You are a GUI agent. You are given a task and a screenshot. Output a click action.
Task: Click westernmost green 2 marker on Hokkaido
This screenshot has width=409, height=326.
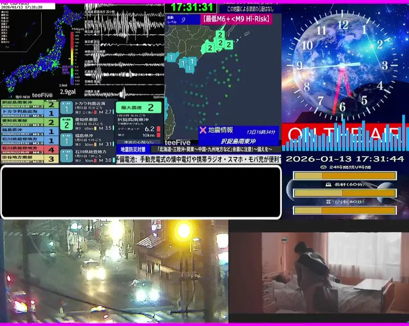tap(210, 48)
